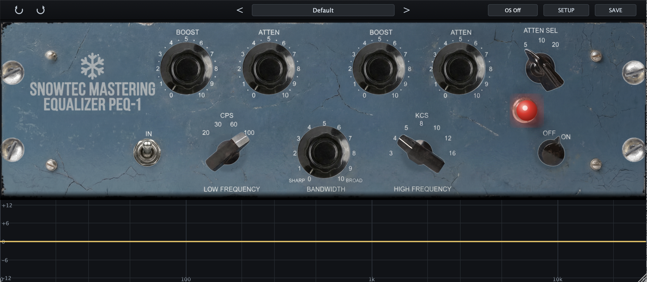Screen dimensions: 647x282
Task: Select 30 CPS low frequency
Action: click(218, 124)
